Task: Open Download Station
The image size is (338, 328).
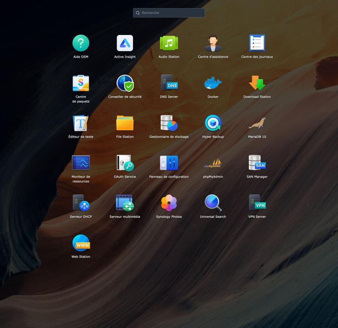Action: click(x=257, y=83)
